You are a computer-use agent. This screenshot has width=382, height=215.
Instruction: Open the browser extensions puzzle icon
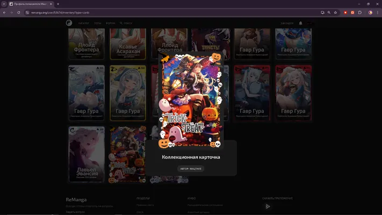(360, 12)
